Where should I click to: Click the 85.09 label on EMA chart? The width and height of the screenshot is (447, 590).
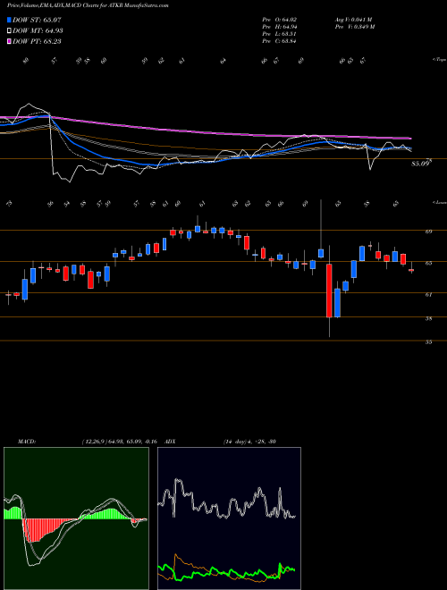[421, 164]
